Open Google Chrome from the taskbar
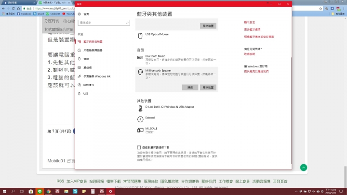The width and height of the screenshot is (347, 195). (x=49, y=192)
